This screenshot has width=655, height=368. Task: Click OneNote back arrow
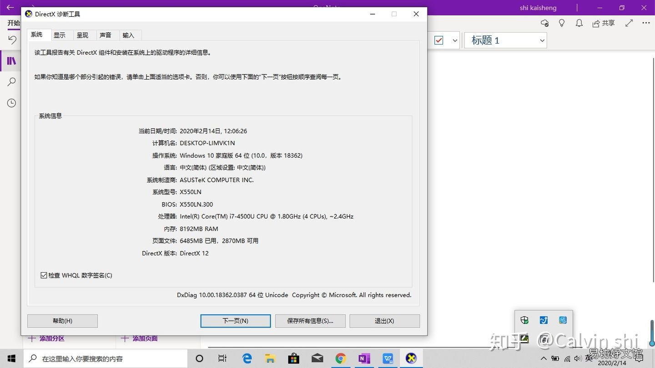coord(10,7)
